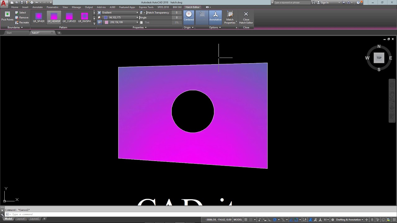Toggle object snap in status bar
The image size is (397, 223).
(x=296, y=220)
